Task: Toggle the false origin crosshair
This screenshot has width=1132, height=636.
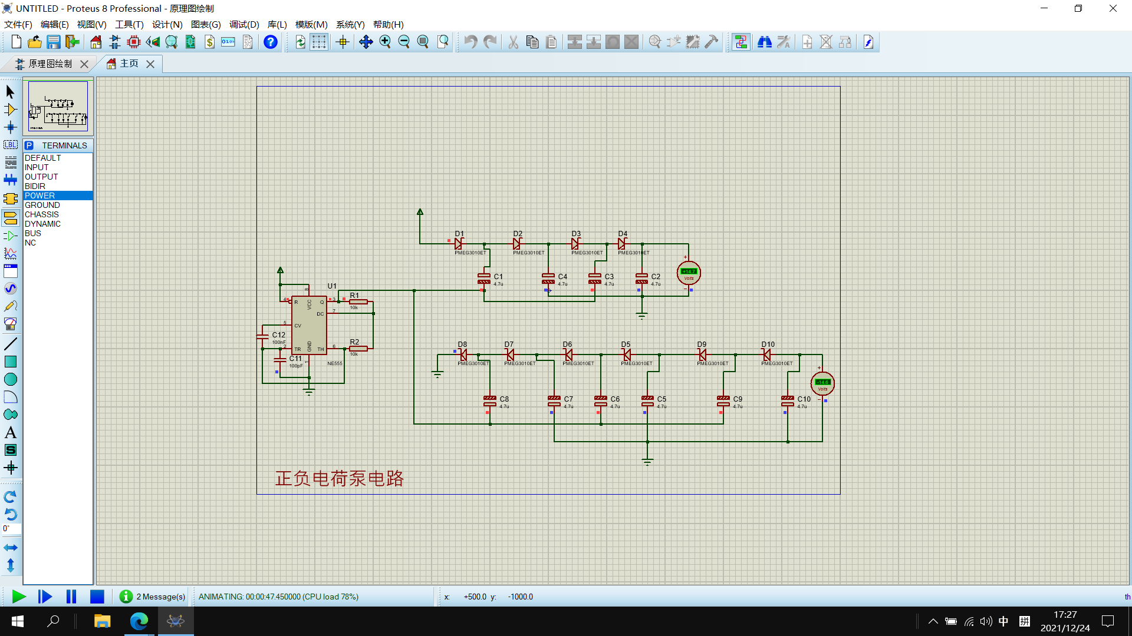Action: tap(343, 42)
